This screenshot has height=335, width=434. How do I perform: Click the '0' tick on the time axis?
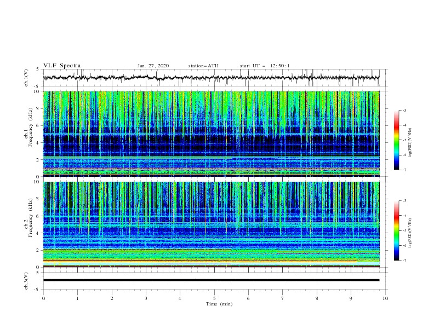[43, 298]
